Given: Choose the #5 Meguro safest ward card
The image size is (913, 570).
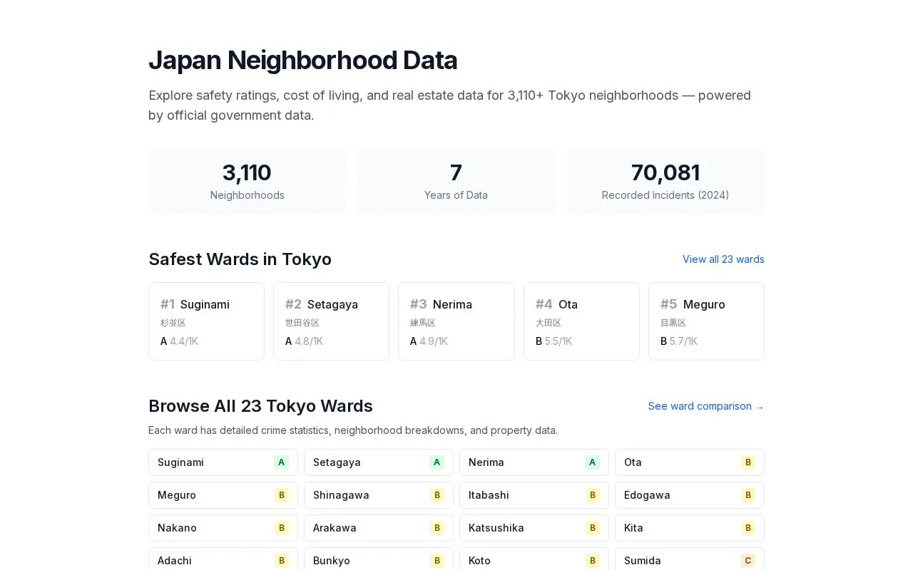Looking at the screenshot, I should [706, 321].
